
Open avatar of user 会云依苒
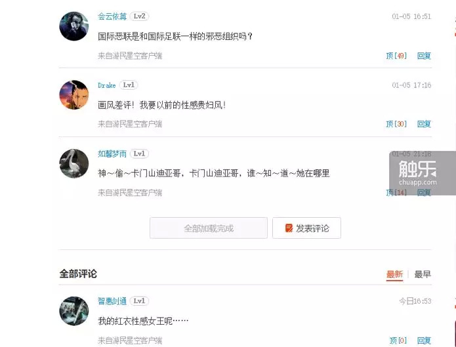tap(74, 26)
